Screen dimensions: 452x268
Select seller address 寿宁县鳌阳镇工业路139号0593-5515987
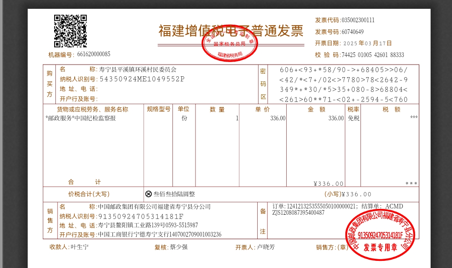(x=148, y=225)
